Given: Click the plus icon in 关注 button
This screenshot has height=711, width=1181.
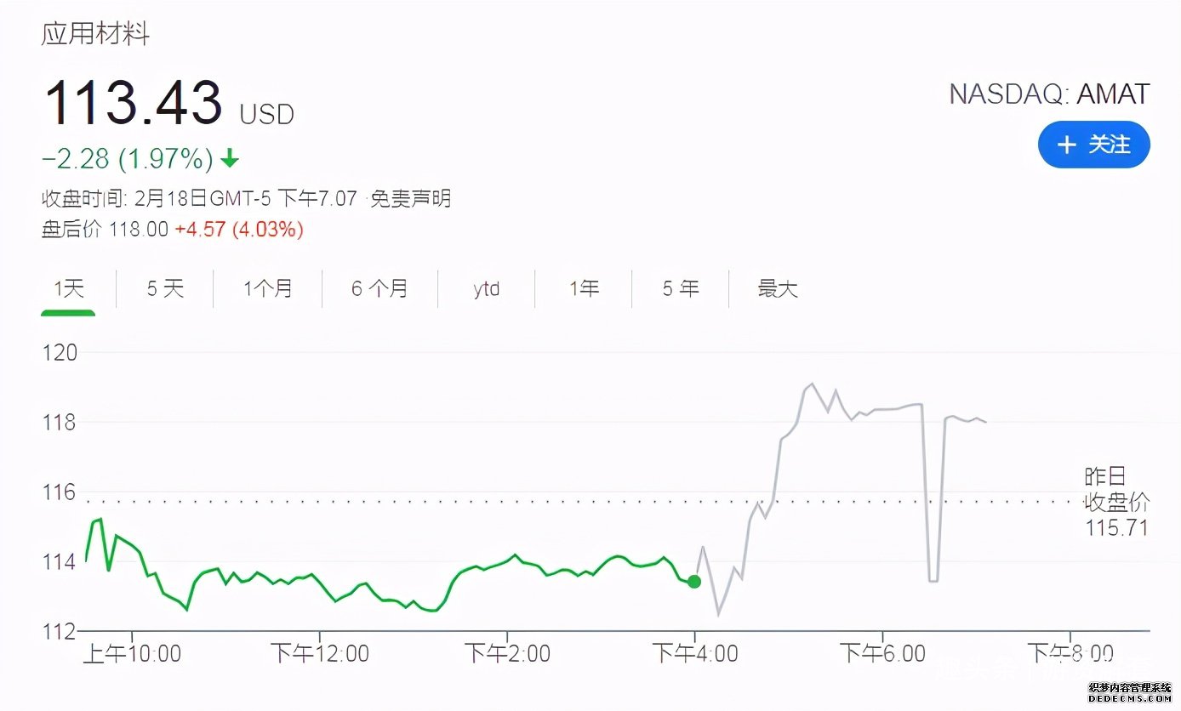Looking at the screenshot, I should click(1066, 145).
